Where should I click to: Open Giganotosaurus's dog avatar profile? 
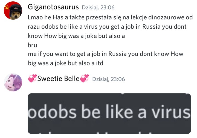tap(13, 11)
